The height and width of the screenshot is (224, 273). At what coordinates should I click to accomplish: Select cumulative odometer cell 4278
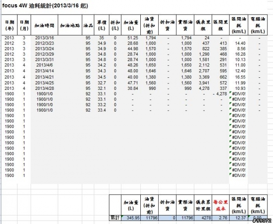point(203,218)
